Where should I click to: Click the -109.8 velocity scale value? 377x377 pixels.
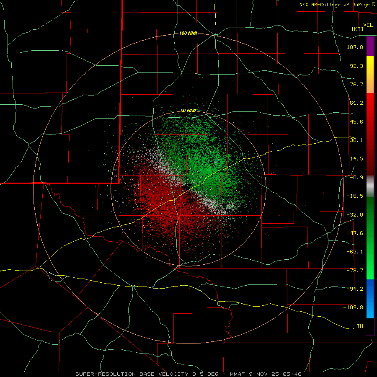pyautogui.click(x=353, y=307)
